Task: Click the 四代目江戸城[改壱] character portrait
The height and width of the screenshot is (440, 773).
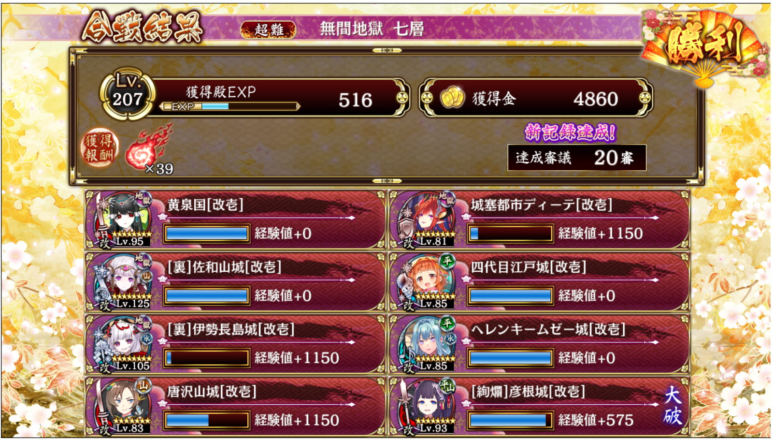Action: 427,282
